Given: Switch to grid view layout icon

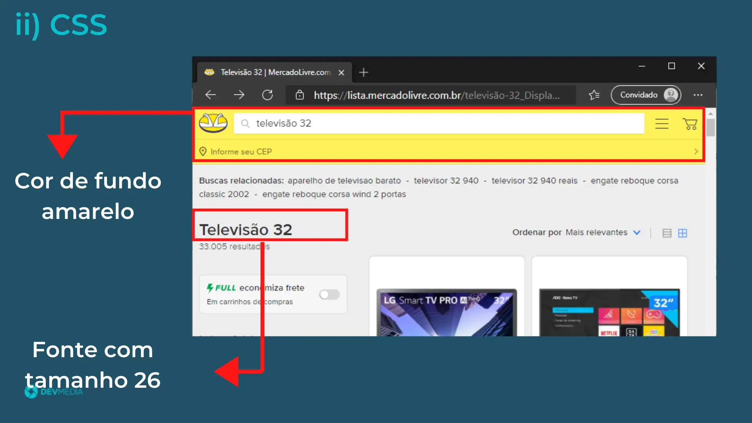Looking at the screenshot, I should pyautogui.click(x=683, y=233).
